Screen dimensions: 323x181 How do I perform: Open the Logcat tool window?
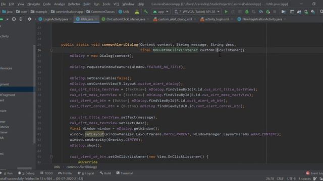pos(86,173)
